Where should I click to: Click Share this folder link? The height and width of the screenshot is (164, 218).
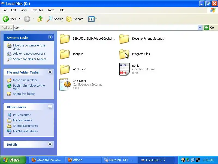coord(24,94)
